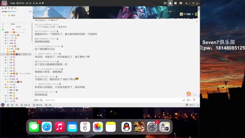The image size is (245, 138).
Task: Click the network signal bars indicator
Action: [x=198, y=105]
